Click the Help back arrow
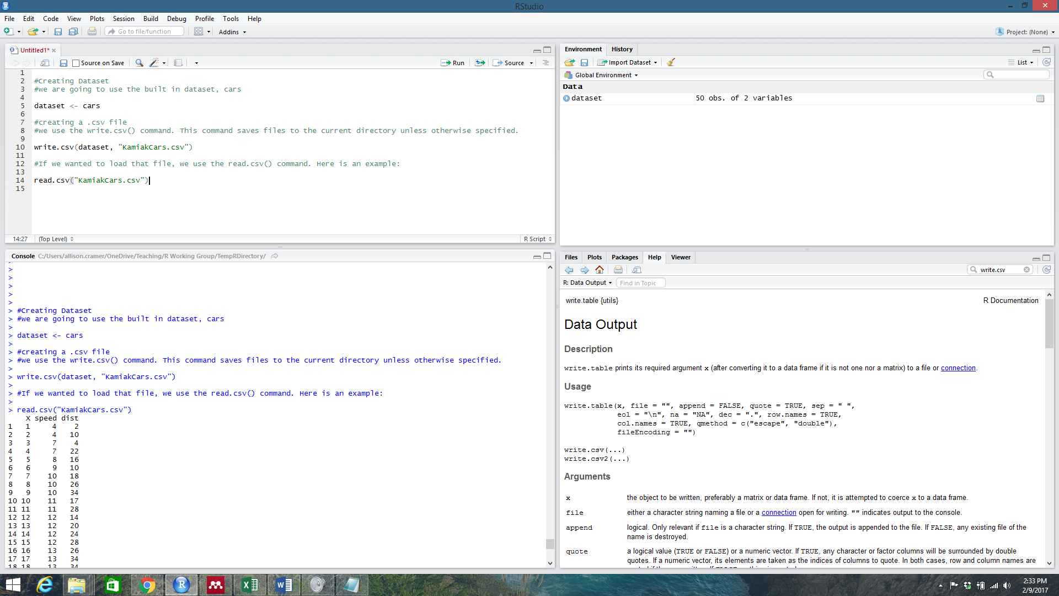 tap(569, 270)
